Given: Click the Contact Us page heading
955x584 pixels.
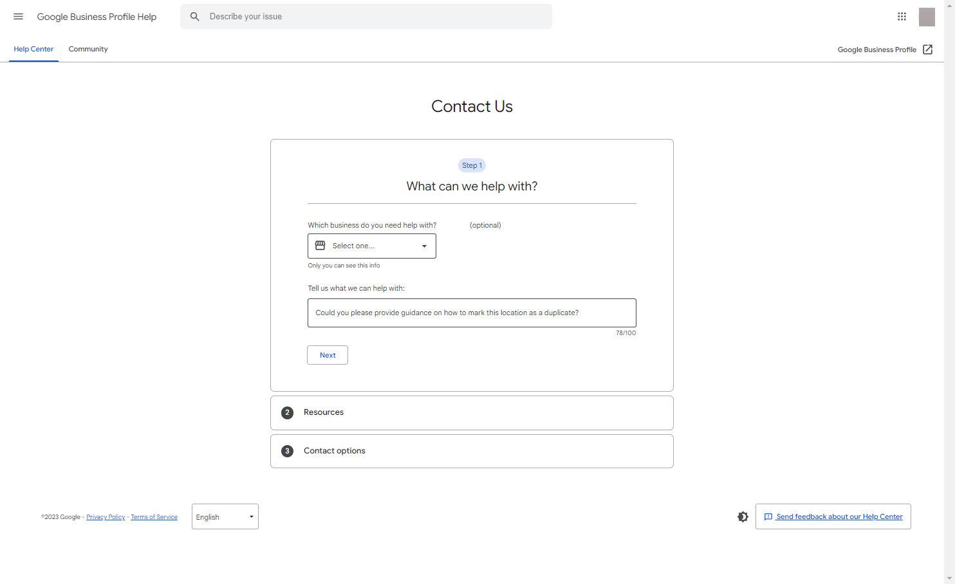Looking at the screenshot, I should pyautogui.click(x=472, y=106).
